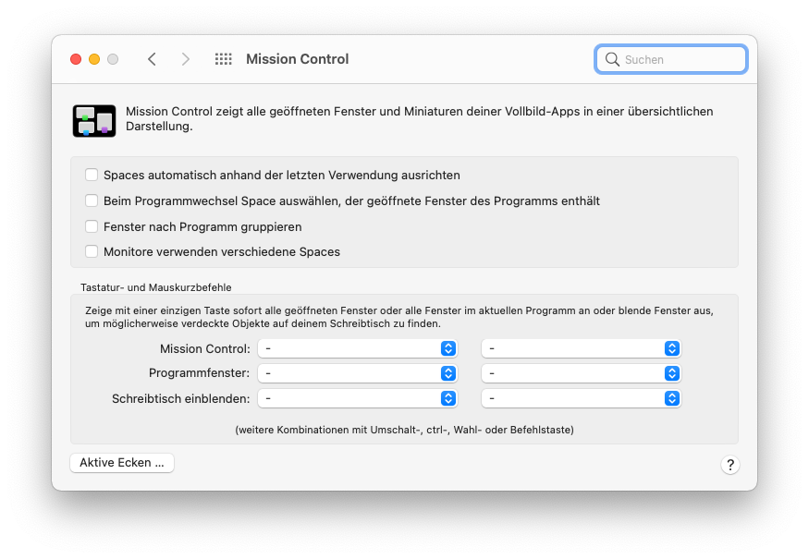Image resolution: width=809 pixels, height=559 pixels.
Task: Click the Aktive Ecken … button
Action: point(122,463)
